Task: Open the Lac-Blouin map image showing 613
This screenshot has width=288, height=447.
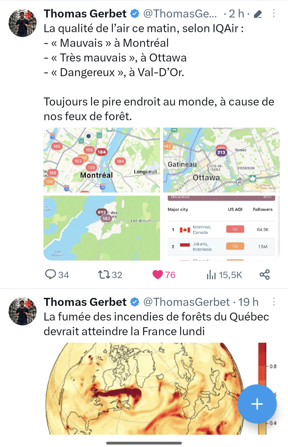Action: coord(102,228)
